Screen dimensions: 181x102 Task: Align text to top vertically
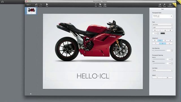(156, 43)
